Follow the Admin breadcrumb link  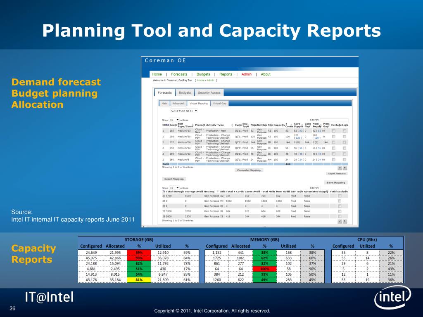click(x=210, y=80)
